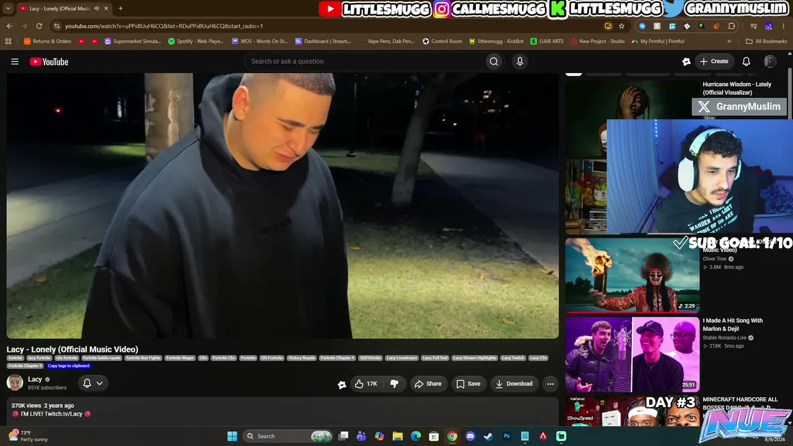Open 'I Made A Hit Song With Marlon & Deji!'

point(733,325)
